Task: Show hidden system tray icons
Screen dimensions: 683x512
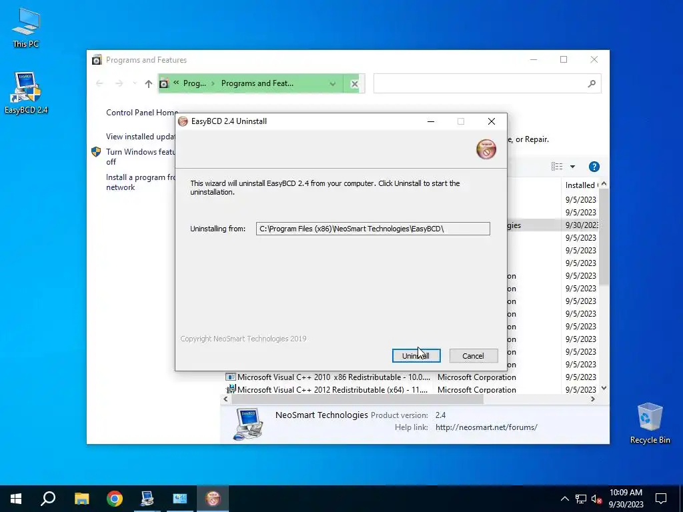Action: [564, 499]
